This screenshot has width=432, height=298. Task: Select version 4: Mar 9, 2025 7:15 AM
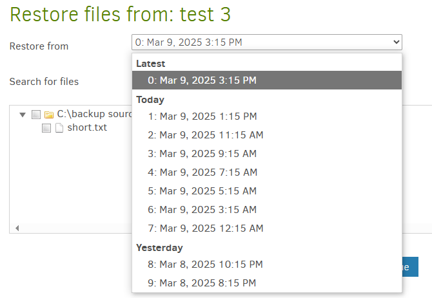coord(267,172)
